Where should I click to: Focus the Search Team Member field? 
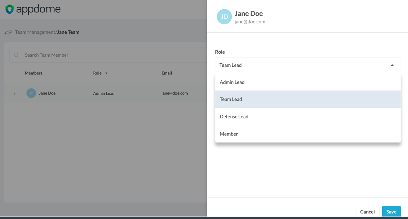(108, 55)
